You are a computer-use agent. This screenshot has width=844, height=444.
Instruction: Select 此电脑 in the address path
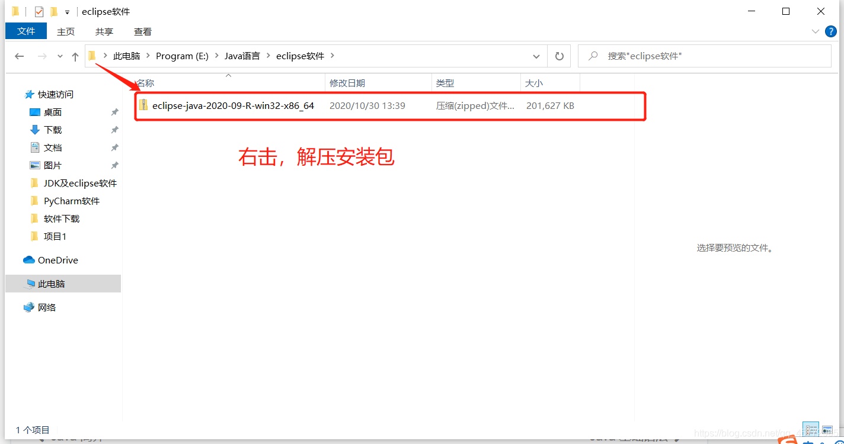(127, 56)
